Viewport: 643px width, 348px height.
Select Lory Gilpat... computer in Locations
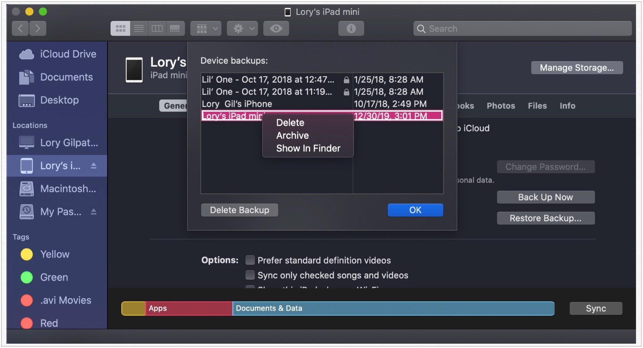pos(57,143)
